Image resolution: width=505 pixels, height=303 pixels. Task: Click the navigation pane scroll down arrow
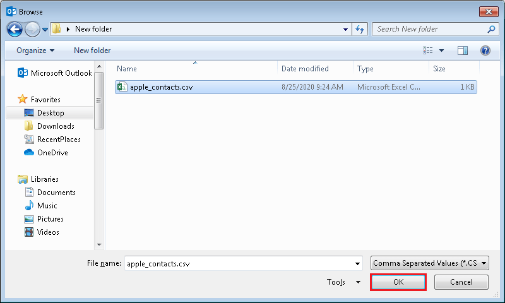coord(99,245)
